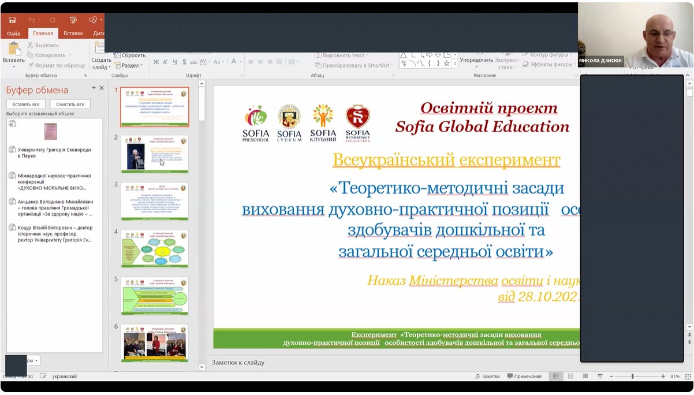Viewport: 694px width, 395px height.
Task: Open Буфер обмена pane options arrow
Action: click(x=94, y=88)
